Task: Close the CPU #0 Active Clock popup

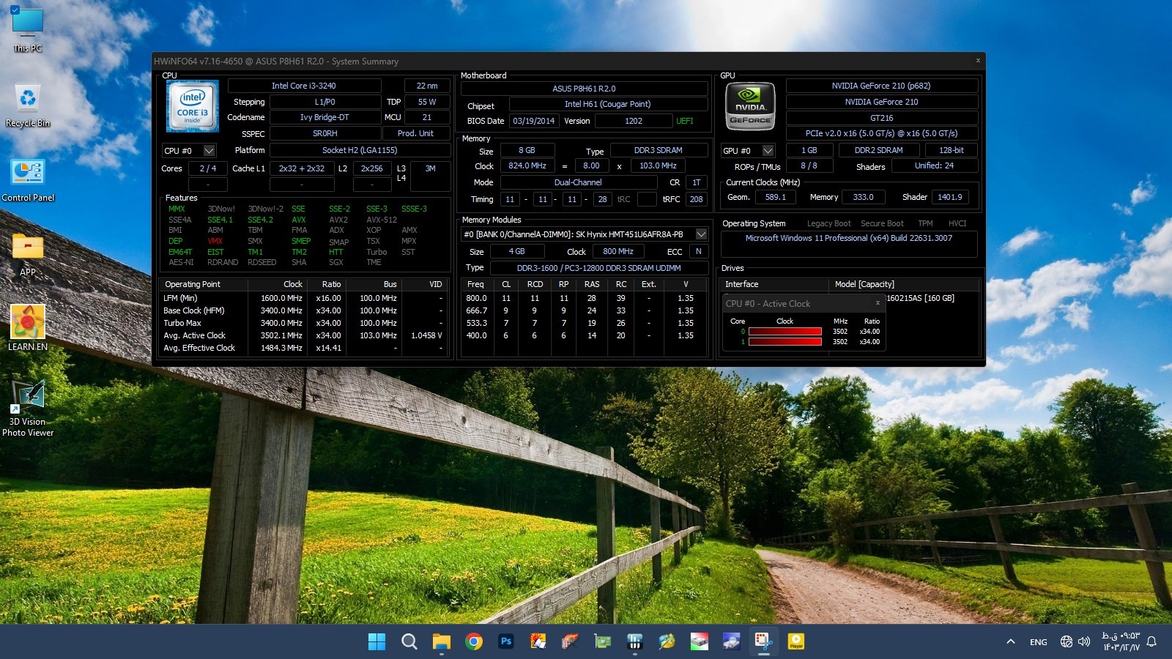Action: point(878,303)
